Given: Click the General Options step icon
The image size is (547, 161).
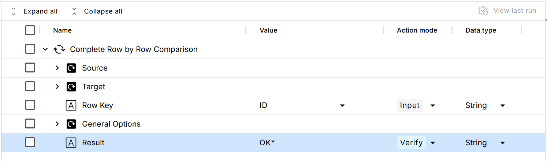Looking at the screenshot, I should tap(71, 124).
